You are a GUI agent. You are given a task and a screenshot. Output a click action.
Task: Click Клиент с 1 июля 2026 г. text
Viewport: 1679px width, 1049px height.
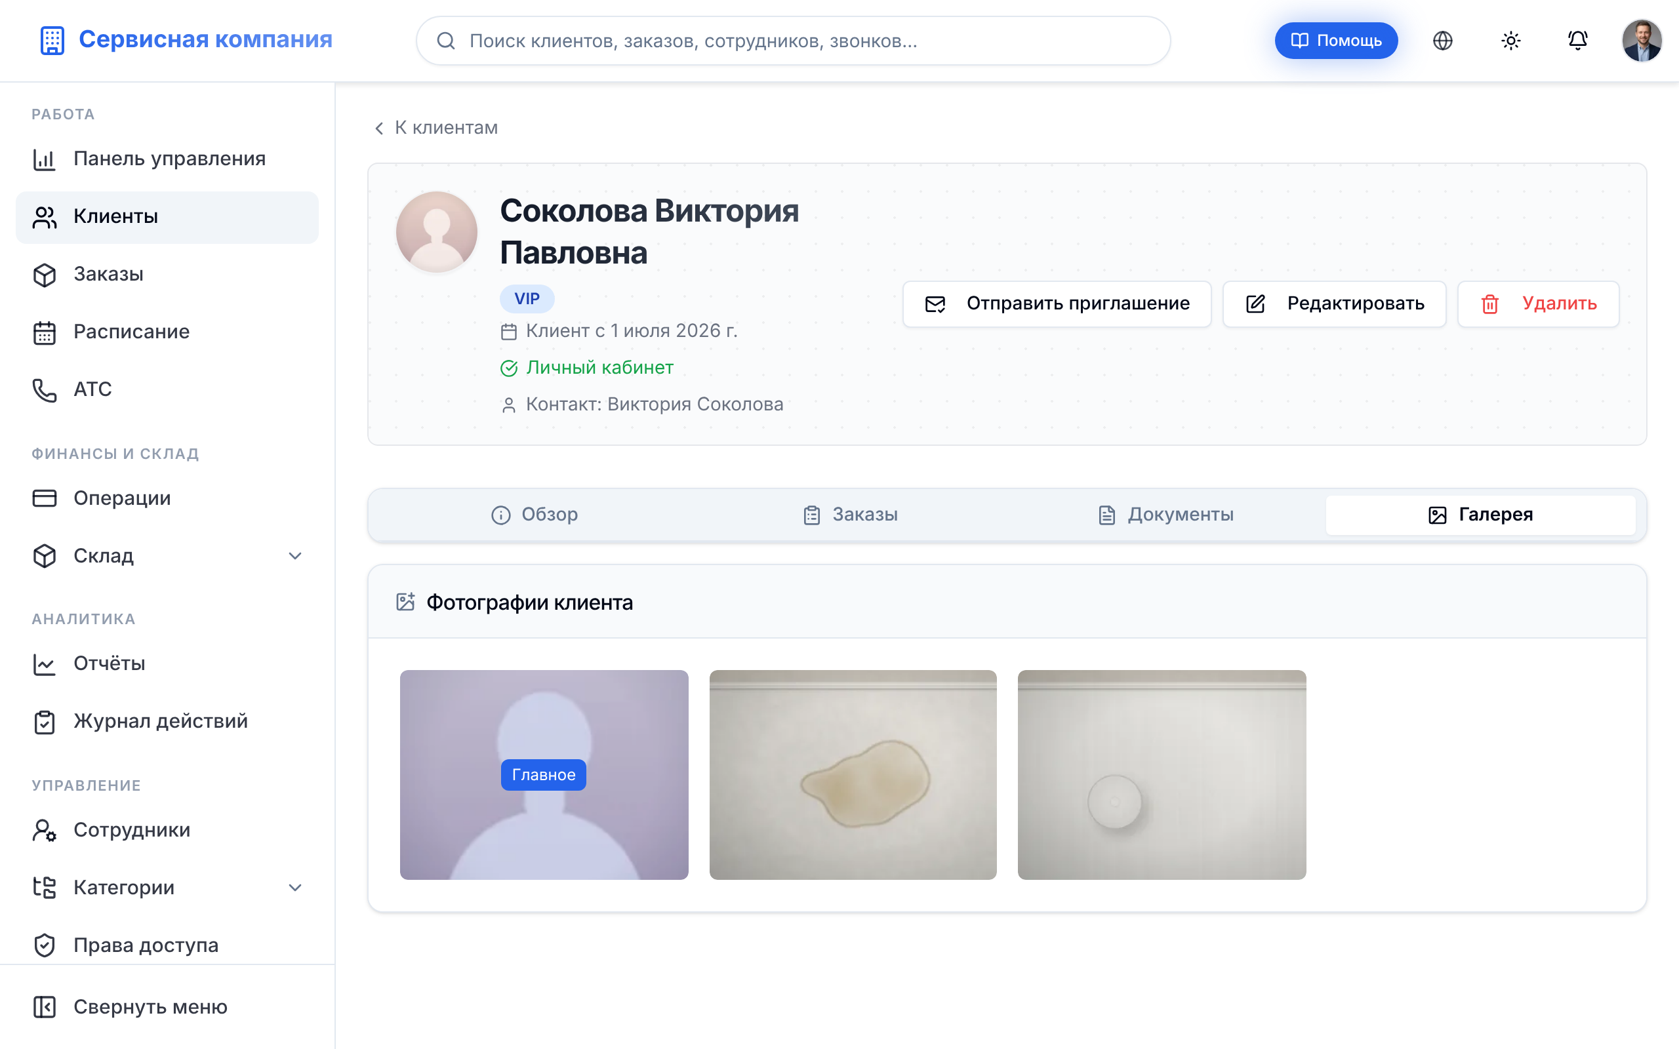632,331
